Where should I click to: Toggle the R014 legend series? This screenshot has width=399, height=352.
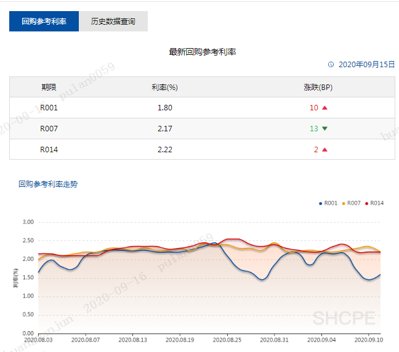pyautogui.click(x=374, y=203)
